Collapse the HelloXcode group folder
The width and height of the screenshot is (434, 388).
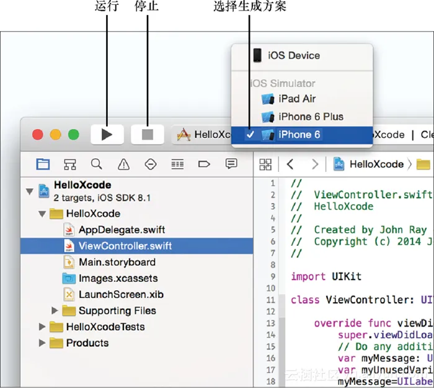tap(42, 214)
